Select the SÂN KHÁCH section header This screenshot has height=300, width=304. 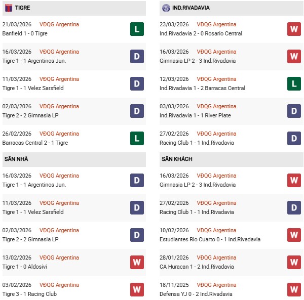(176, 159)
